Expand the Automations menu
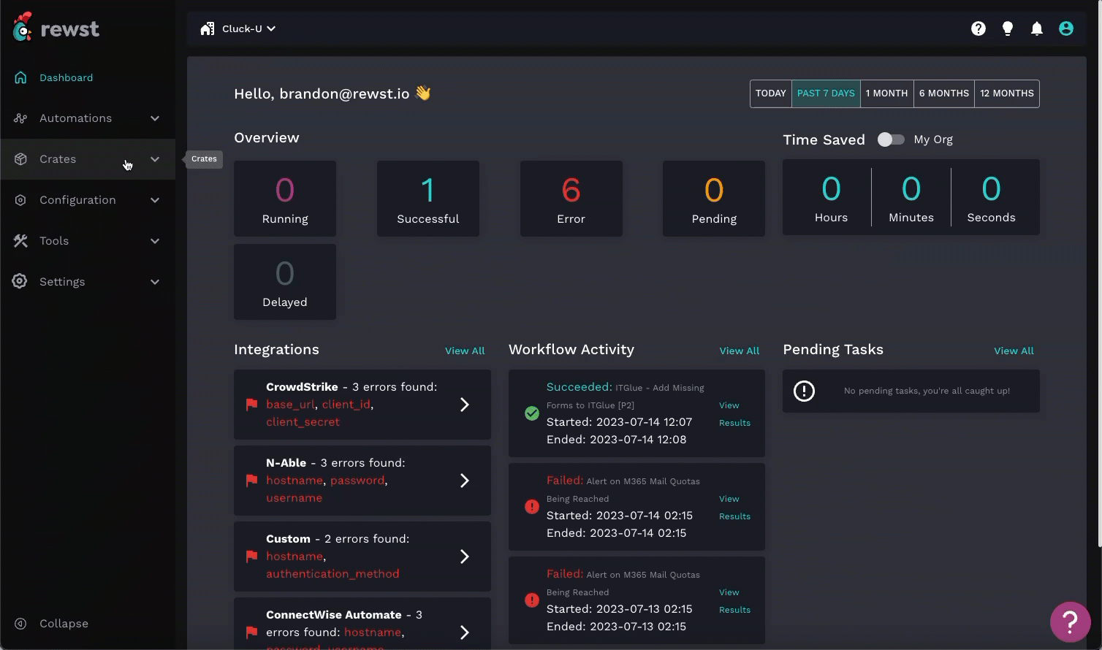 coord(88,118)
